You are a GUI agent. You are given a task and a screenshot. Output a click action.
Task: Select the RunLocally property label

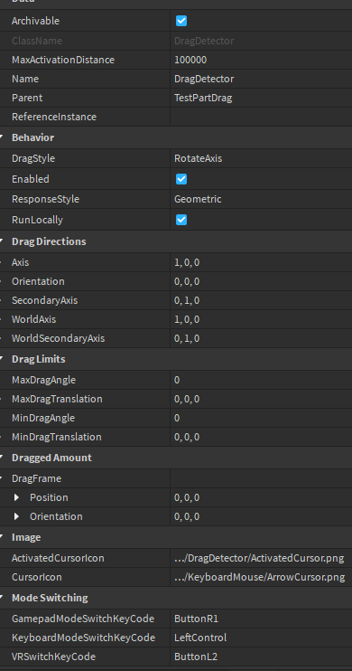pos(37,220)
